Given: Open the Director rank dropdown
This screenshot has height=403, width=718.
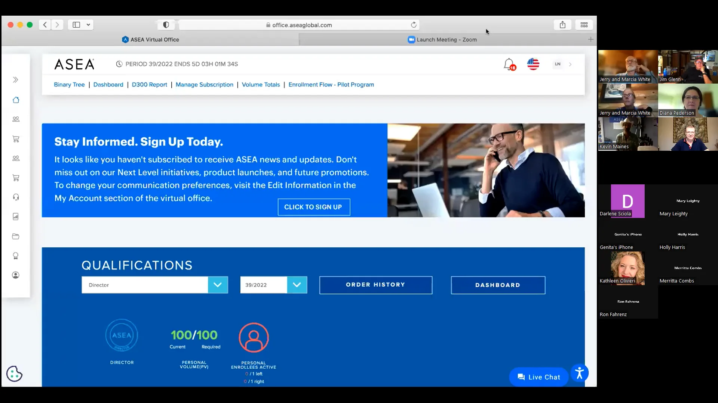Looking at the screenshot, I should [x=218, y=285].
